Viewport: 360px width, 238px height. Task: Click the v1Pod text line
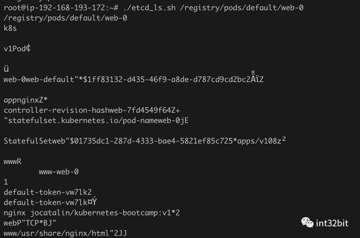point(17,49)
